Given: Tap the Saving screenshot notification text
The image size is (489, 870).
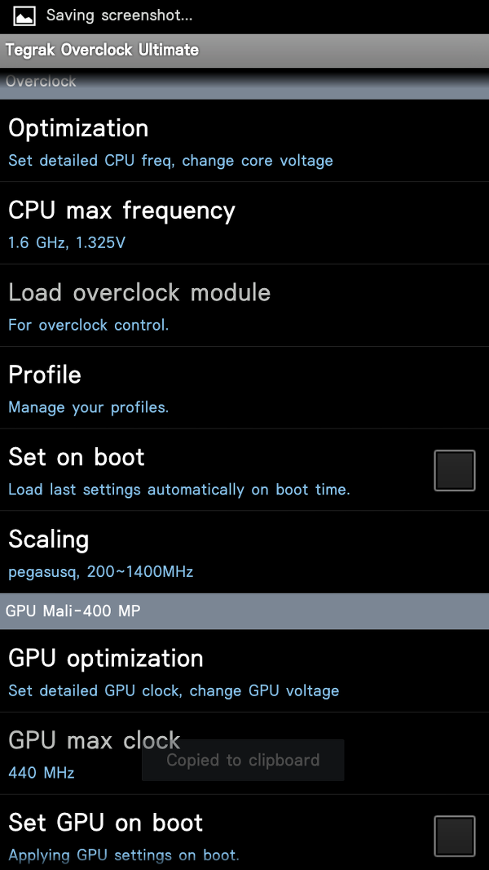Looking at the screenshot, I should click(119, 16).
